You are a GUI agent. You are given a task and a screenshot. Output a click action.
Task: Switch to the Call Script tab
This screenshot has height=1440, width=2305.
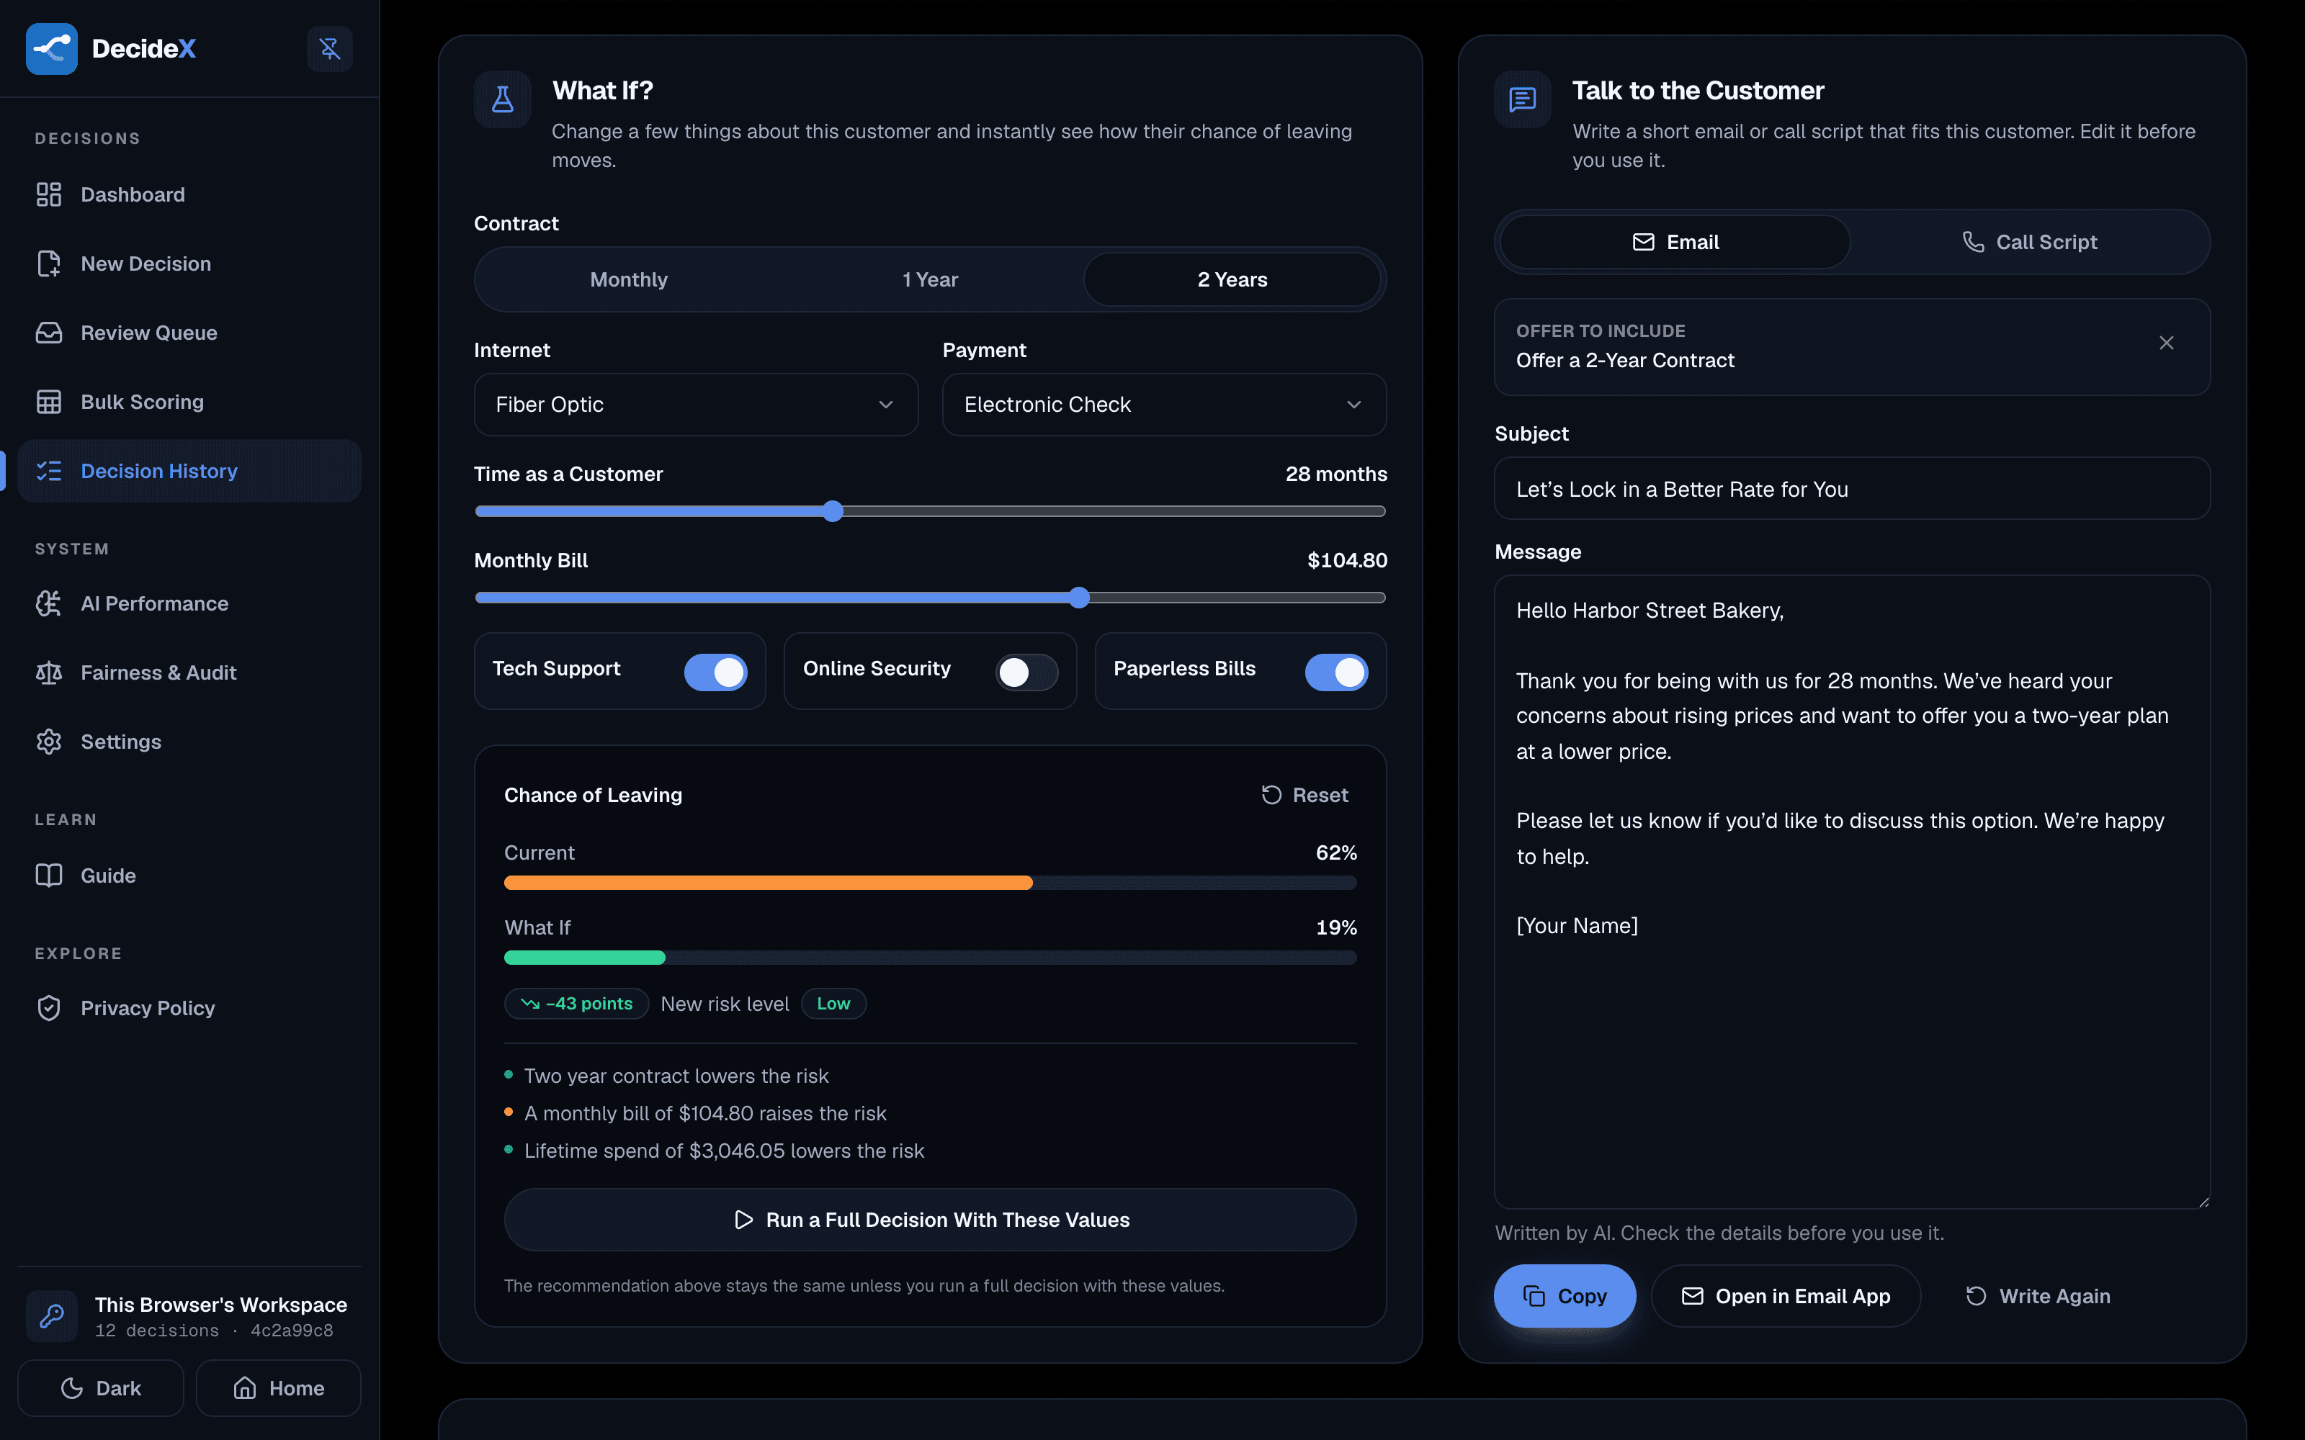pos(2030,242)
